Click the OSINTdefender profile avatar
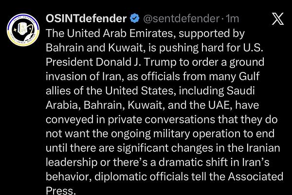This screenshot has height=195, width=292. pyautogui.click(x=22, y=31)
